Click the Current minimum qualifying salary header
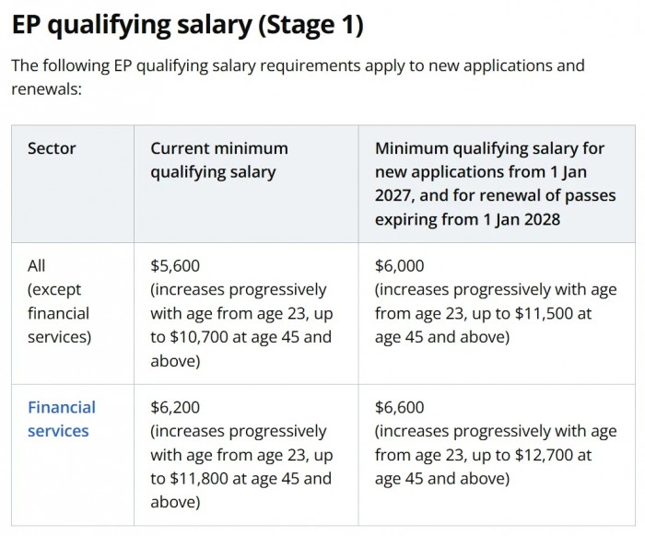Screen dimensions: 645x536 tap(219, 160)
